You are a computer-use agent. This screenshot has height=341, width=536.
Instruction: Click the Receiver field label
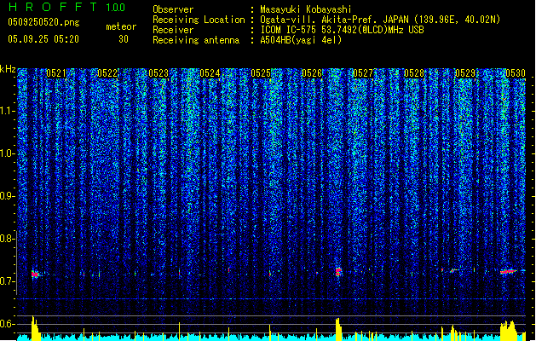pyautogui.click(x=173, y=30)
